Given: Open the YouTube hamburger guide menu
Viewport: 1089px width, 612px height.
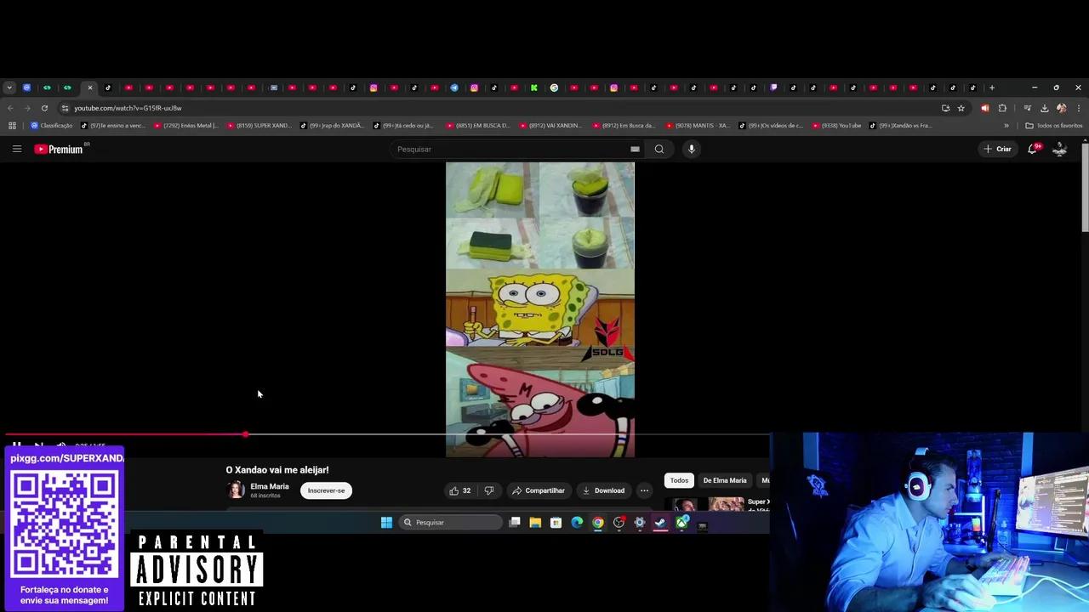Looking at the screenshot, I should tap(16, 149).
